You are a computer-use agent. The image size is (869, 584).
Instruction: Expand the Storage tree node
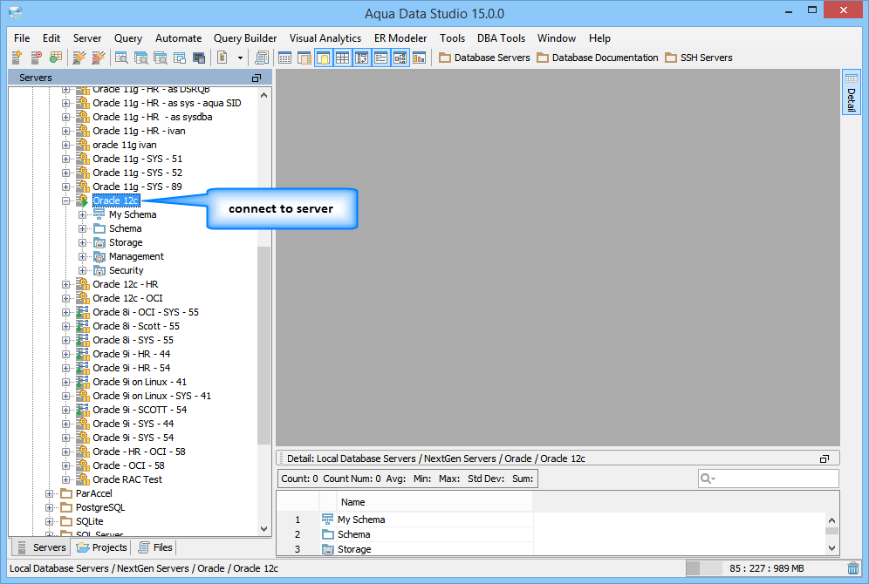pos(83,242)
